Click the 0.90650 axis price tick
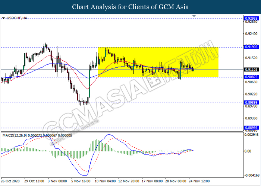 click(251, 82)
